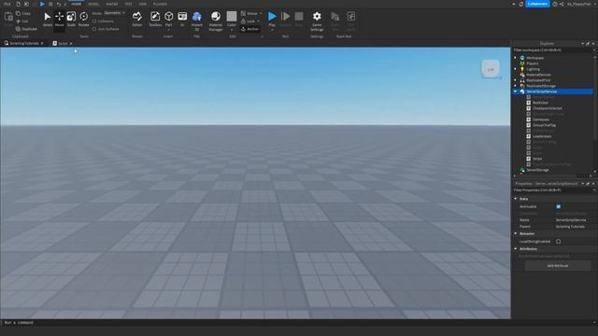Expand the ReplicatedStorage tree node
Viewport: 598px width, 336px height.
[515, 86]
